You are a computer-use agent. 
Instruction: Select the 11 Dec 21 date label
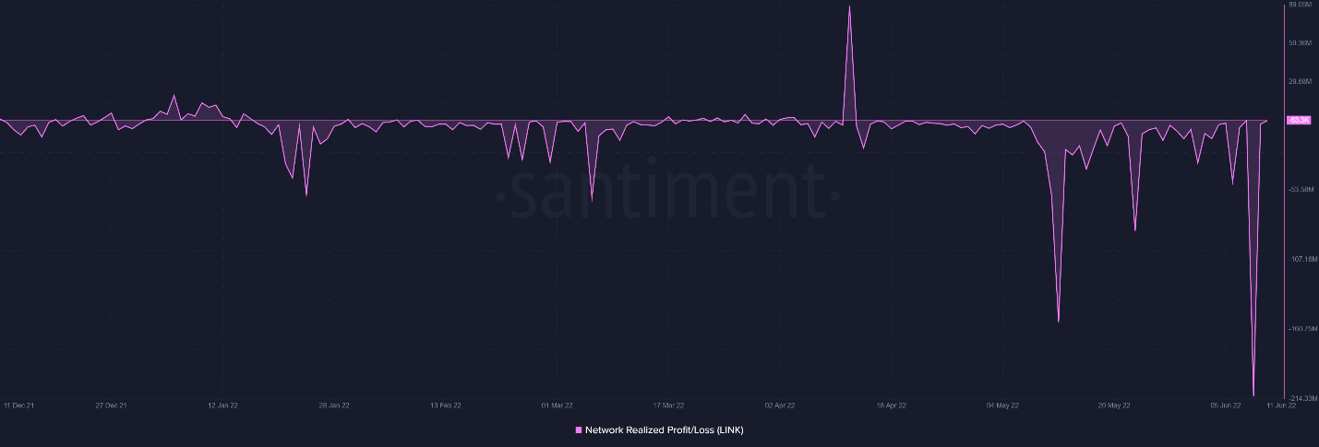point(18,405)
